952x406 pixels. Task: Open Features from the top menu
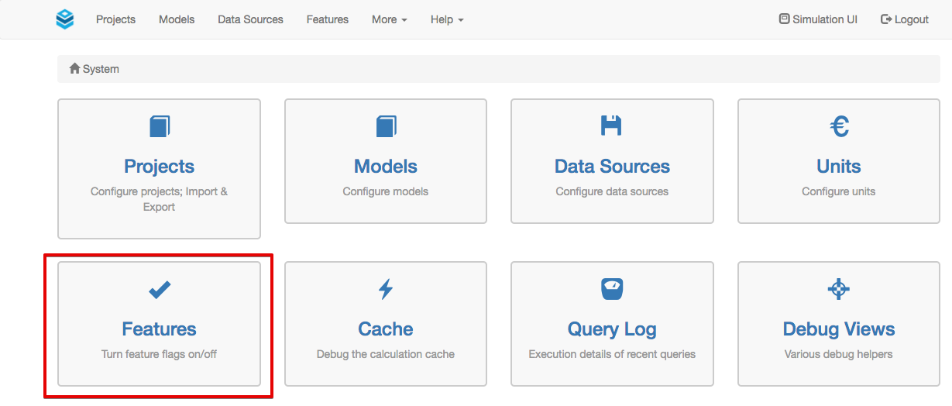(x=327, y=19)
